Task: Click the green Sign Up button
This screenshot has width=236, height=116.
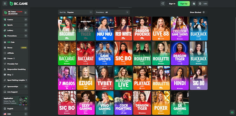Action: point(184,4)
